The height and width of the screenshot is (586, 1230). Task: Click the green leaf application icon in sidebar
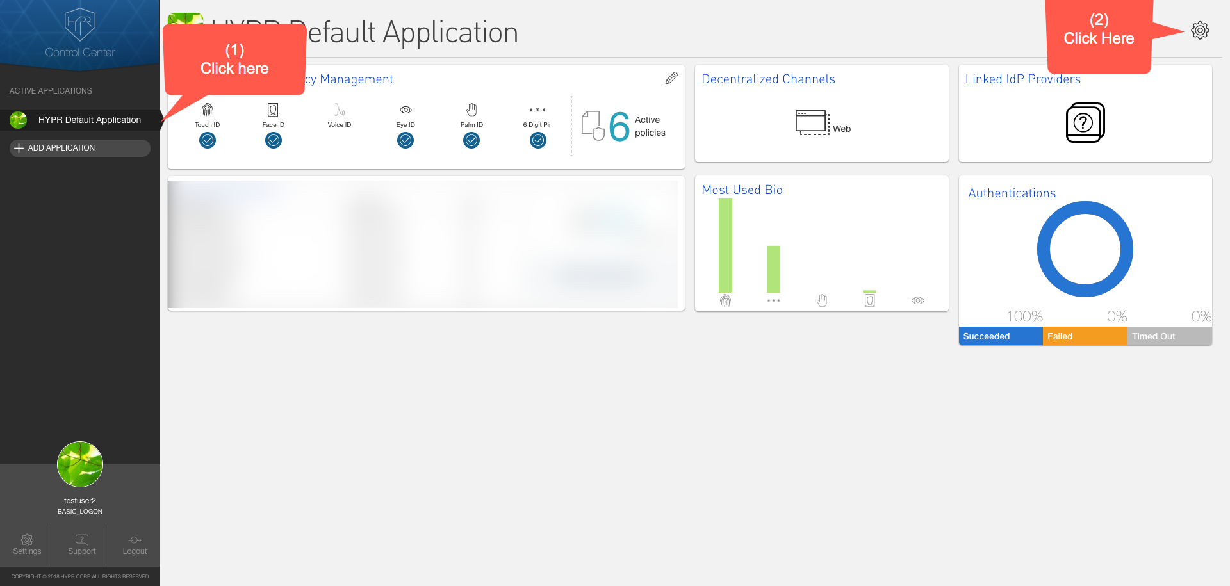(19, 120)
